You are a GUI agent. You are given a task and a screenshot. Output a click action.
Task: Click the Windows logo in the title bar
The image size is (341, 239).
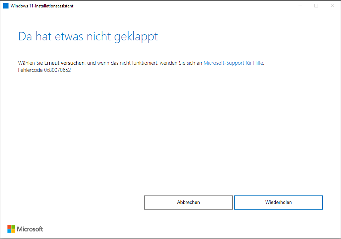(x=6, y=6)
